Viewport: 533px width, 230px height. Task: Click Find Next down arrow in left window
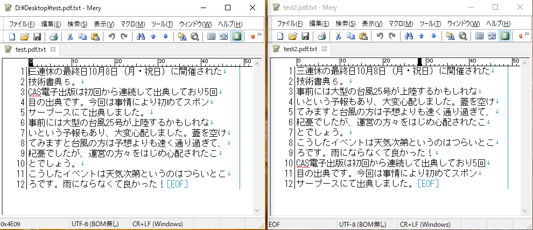click(166, 37)
